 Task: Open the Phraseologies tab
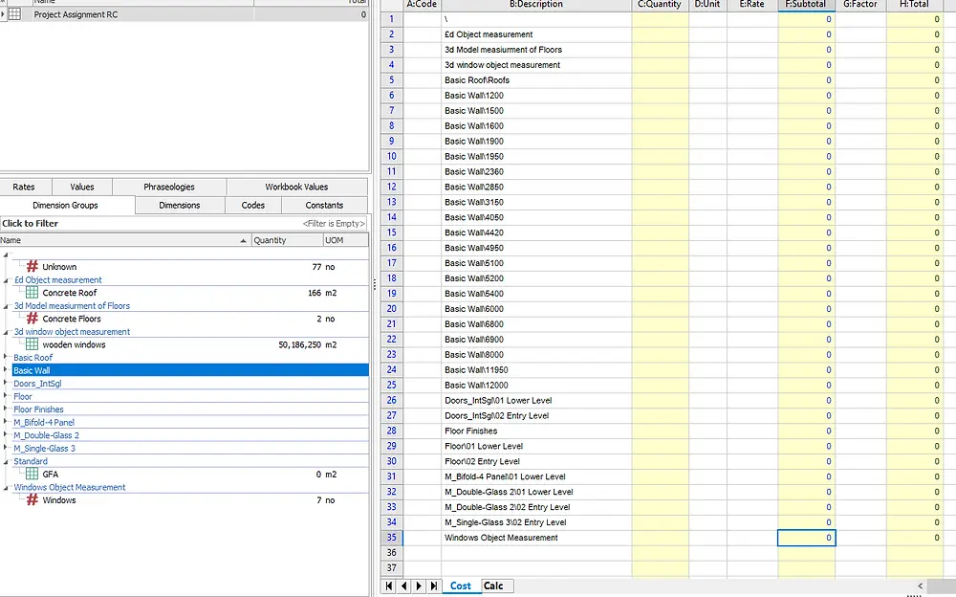click(169, 188)
